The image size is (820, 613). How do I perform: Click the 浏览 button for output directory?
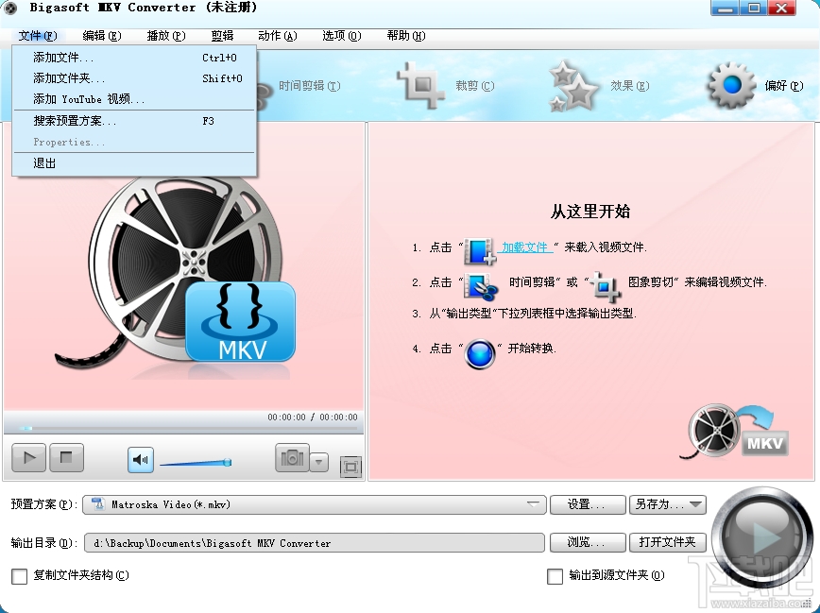tap(587, 542)
